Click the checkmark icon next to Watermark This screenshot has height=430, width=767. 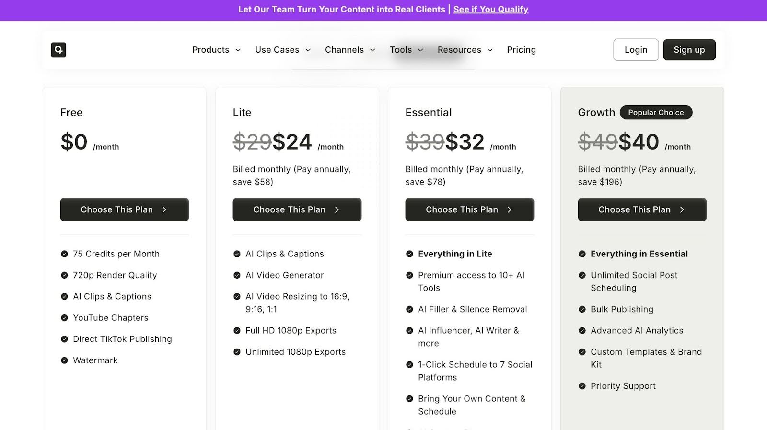[x=64, y=360]
